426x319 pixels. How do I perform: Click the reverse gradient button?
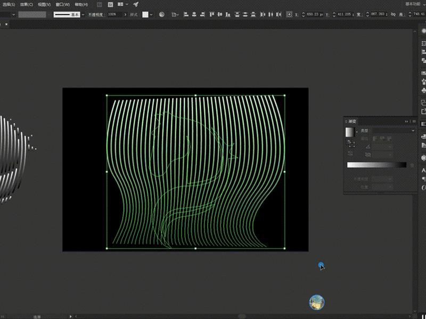click(x=350, y=154)
